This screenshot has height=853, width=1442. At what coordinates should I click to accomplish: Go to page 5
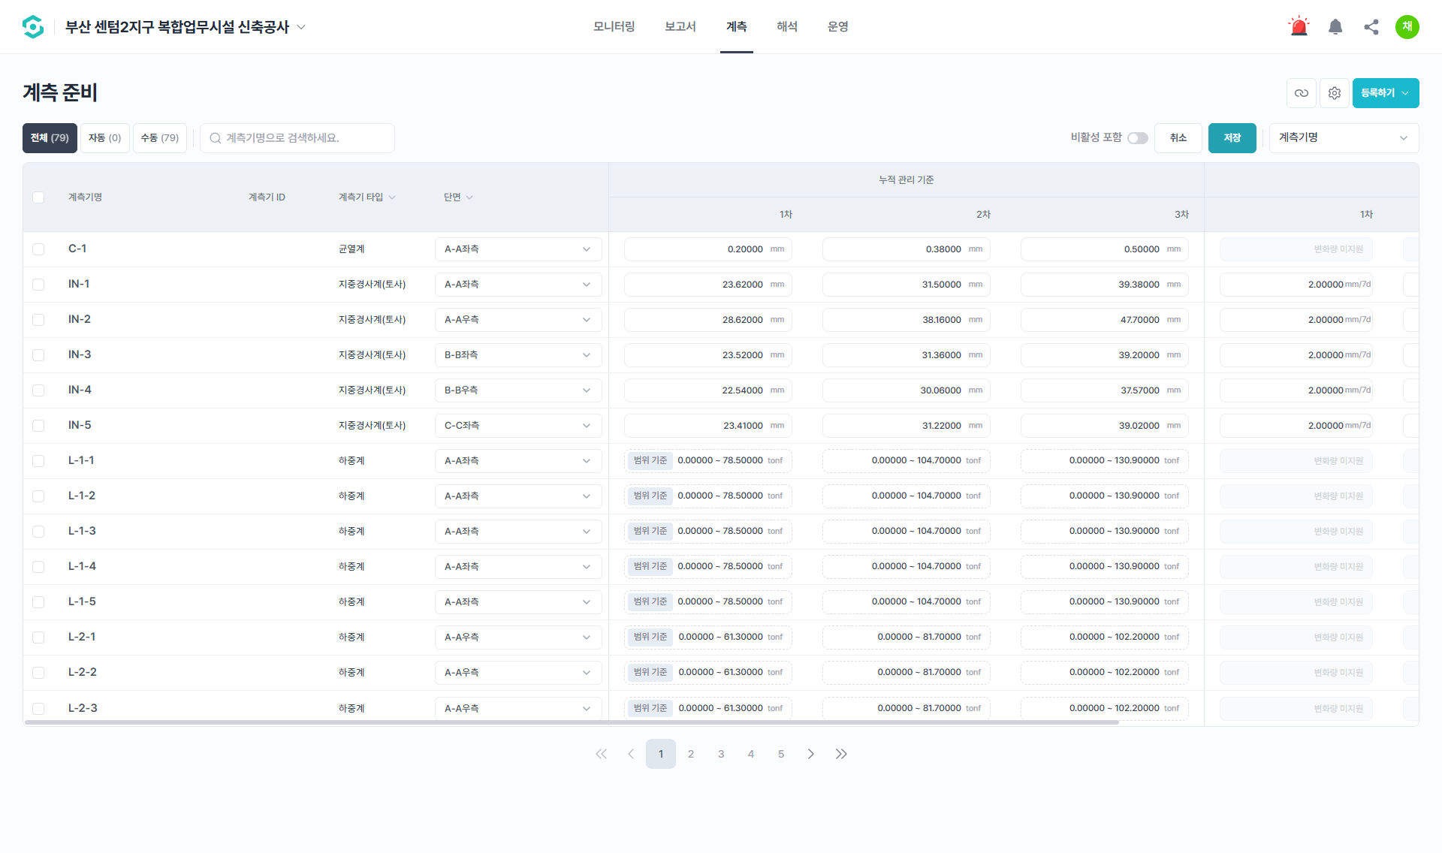tap(781, 754)
